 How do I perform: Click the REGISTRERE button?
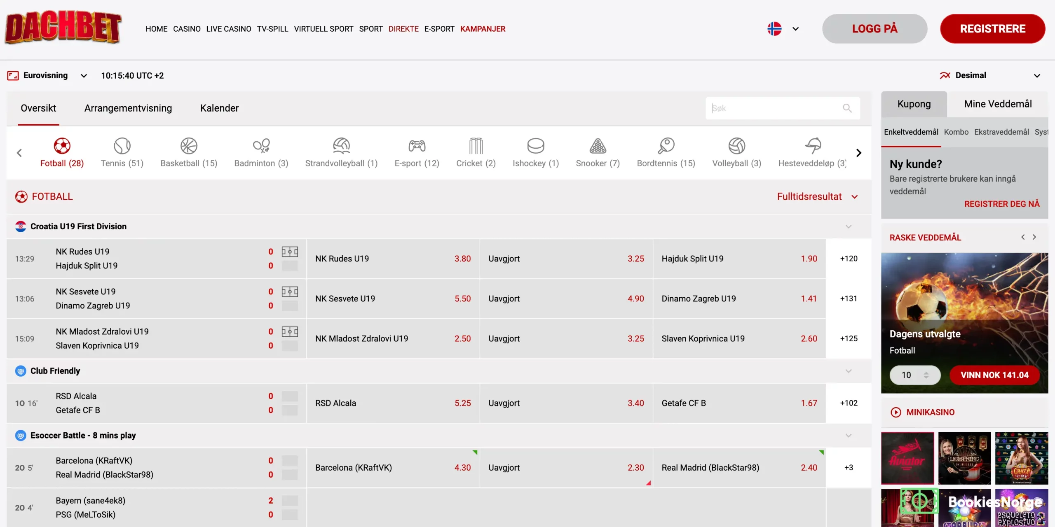(992, 29)
